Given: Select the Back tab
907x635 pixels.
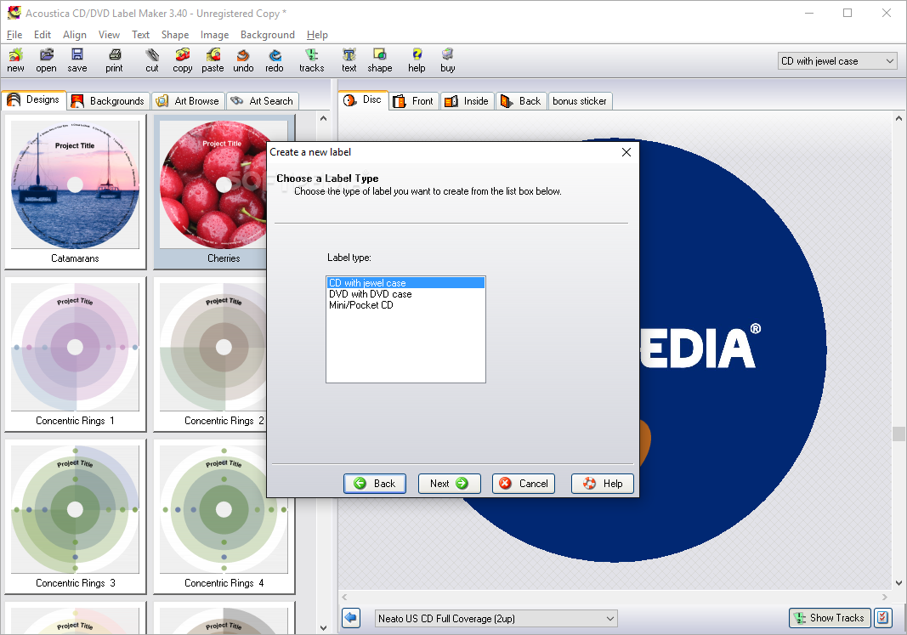Looking at the screenshot, I should (x=521, y=100).
